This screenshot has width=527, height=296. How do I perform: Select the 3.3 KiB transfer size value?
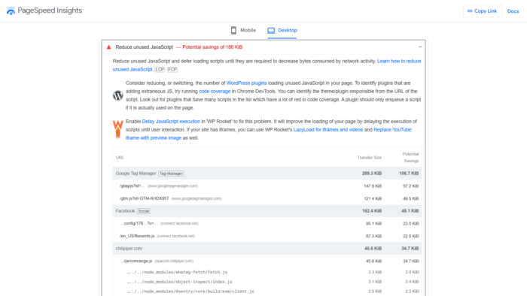point(375,272)
